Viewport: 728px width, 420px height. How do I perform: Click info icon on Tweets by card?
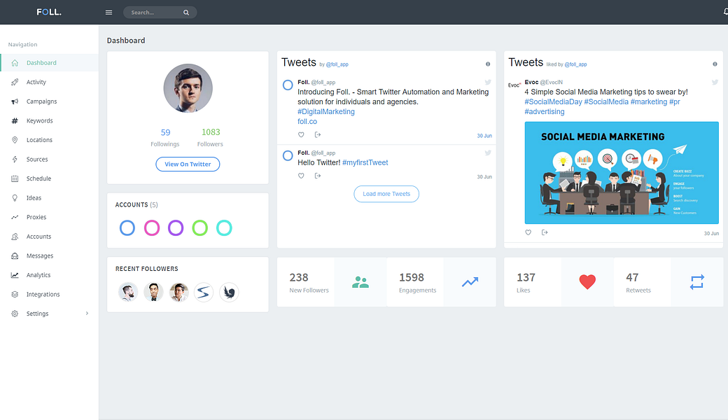tap(487, 64)
